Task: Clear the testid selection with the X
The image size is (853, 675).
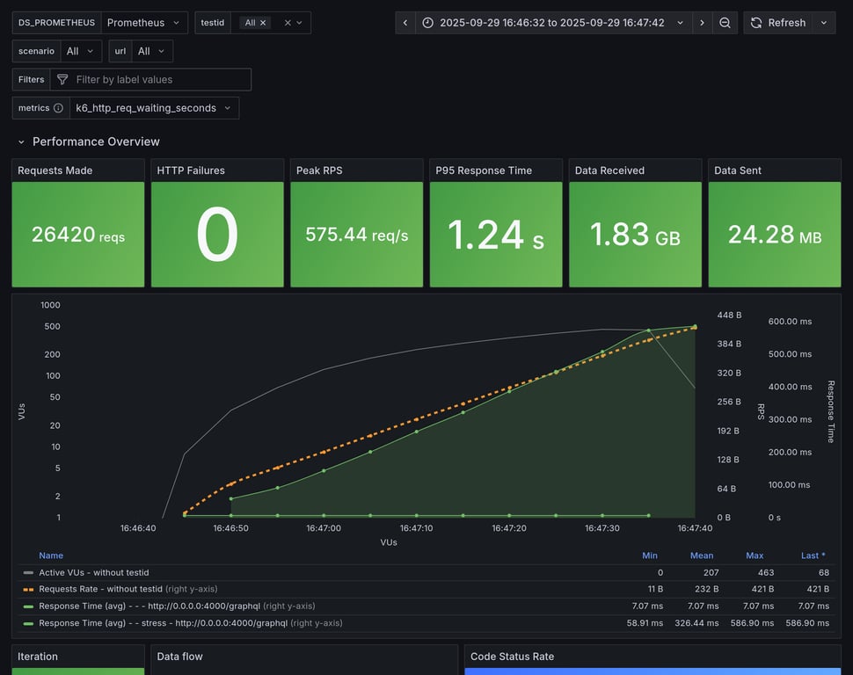Action: (287, 23)
